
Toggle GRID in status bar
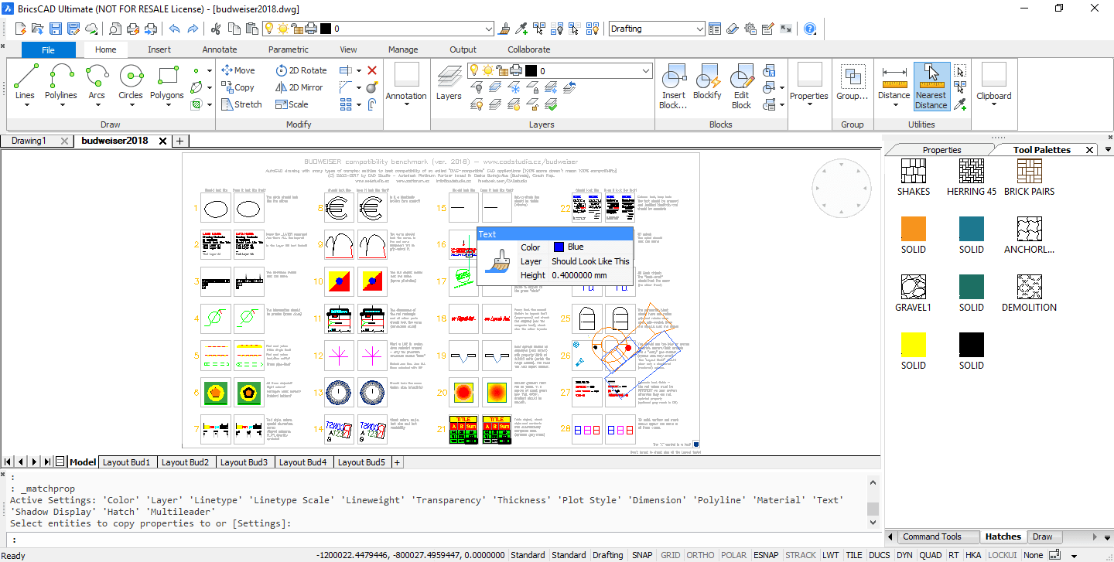point(671,555)
